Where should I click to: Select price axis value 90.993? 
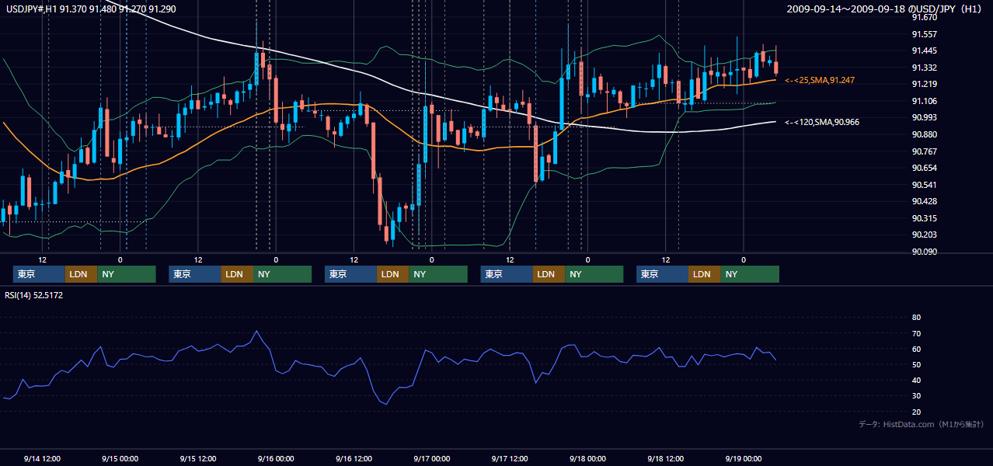(x=923, y=117)
